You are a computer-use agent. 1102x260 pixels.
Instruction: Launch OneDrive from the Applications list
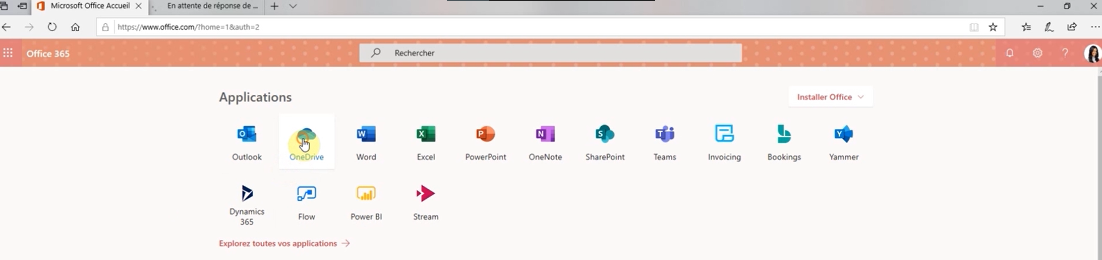(x=306, y=142)
